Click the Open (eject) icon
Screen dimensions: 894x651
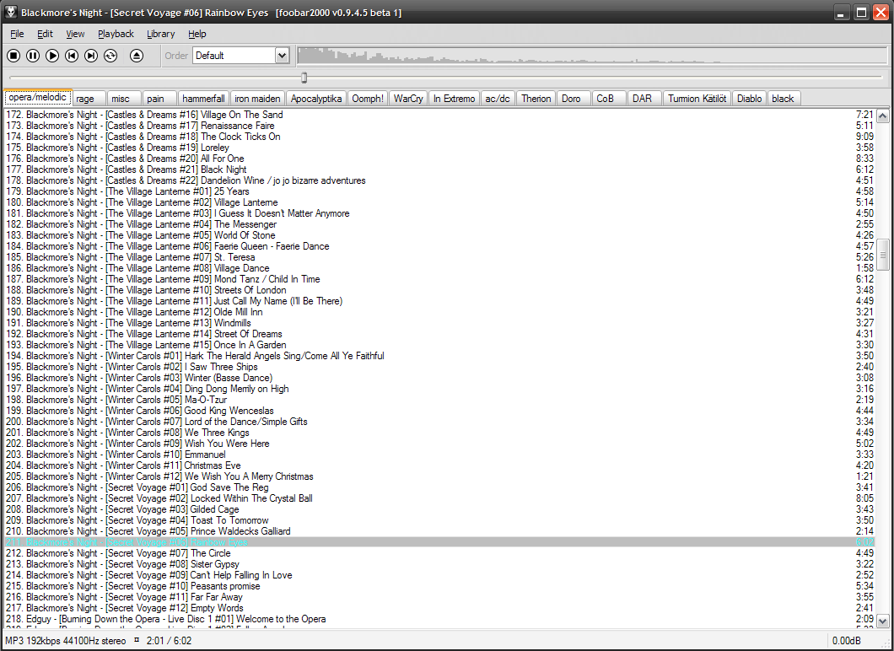tap(137, 56)
